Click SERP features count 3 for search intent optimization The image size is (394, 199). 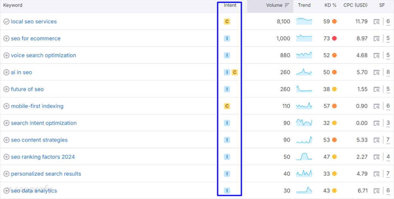pos(388,123)
